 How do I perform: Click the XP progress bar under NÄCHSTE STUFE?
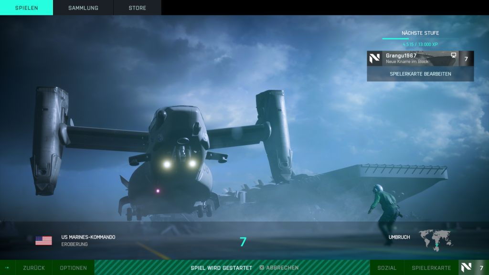pos(420,39)
